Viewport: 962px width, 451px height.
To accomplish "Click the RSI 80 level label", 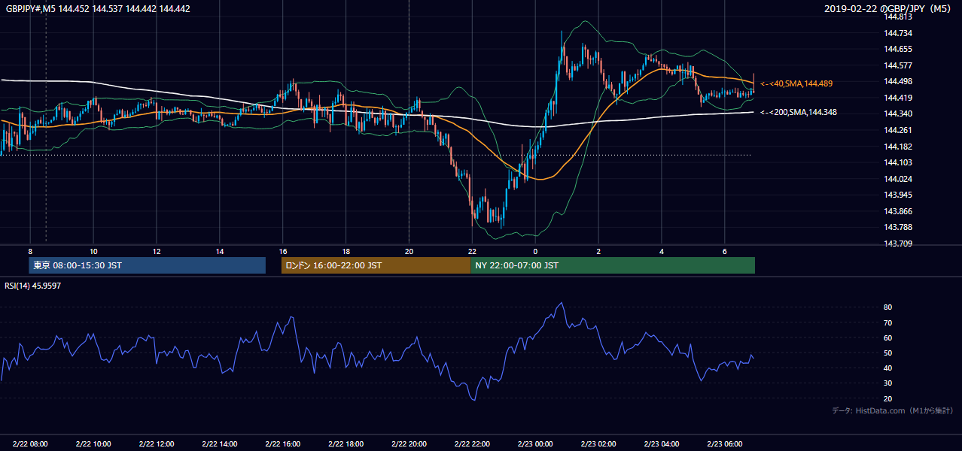I will click(x=887, y=307).
